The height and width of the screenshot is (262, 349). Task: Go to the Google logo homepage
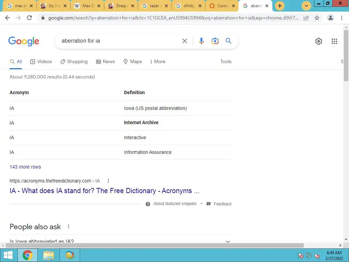pyautogui.click(x=24, y=41)
